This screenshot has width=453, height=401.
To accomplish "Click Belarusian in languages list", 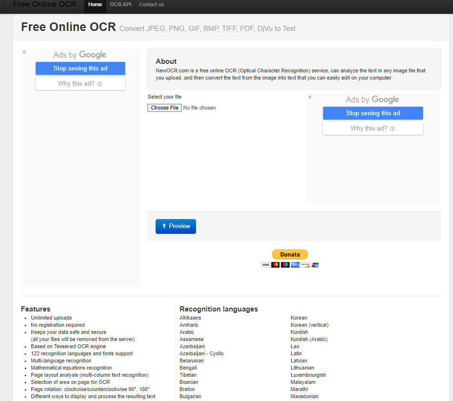I will tap(192, 361).
